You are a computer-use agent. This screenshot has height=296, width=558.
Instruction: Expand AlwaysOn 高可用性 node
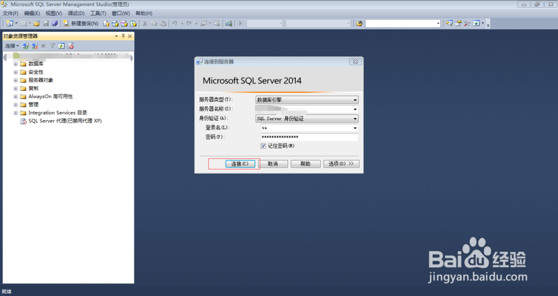click(x=16, y=97)
